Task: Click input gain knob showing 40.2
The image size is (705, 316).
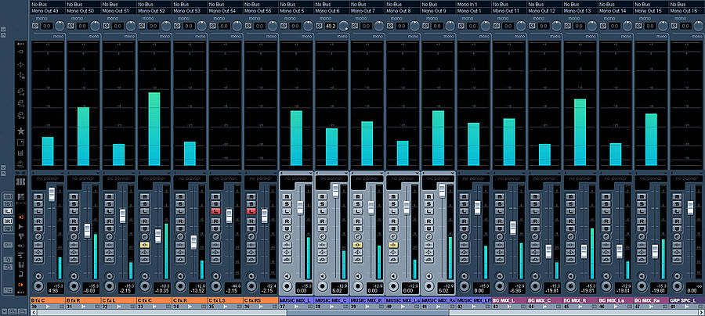Action: click(x=344, y=26)
